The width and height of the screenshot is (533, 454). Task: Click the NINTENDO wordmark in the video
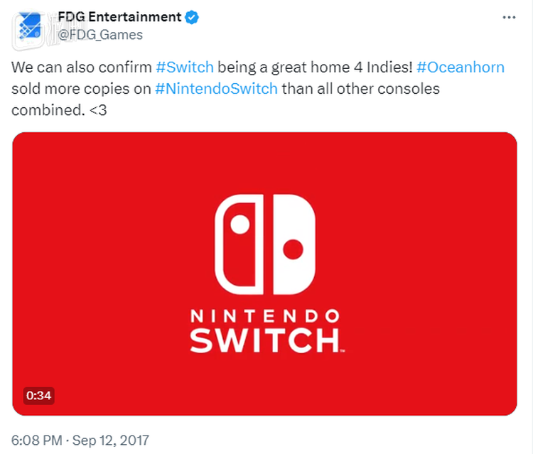[264, 314]
